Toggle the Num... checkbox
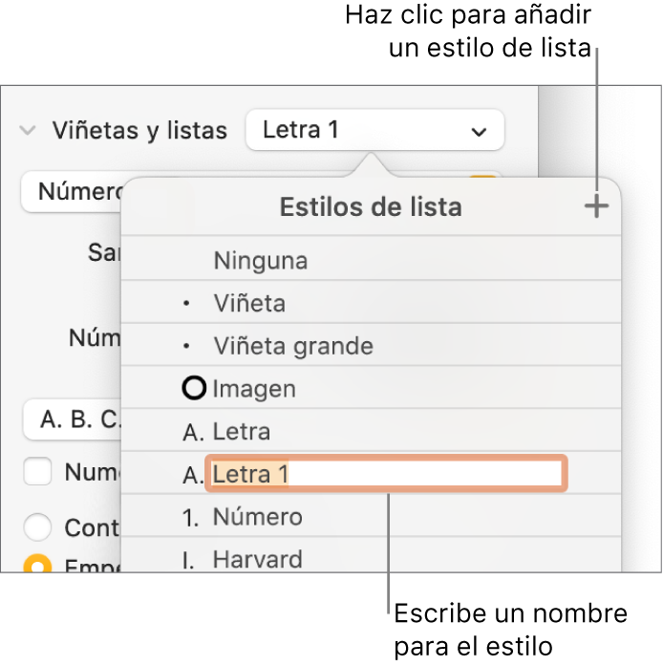The height and width of the screenshot is (666, 663). click(37, 471)
